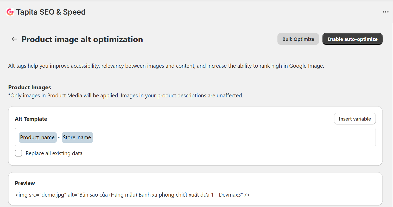393x207 pixels.
Task: Click the Alt Template card heading
Action: pos(31,119)
